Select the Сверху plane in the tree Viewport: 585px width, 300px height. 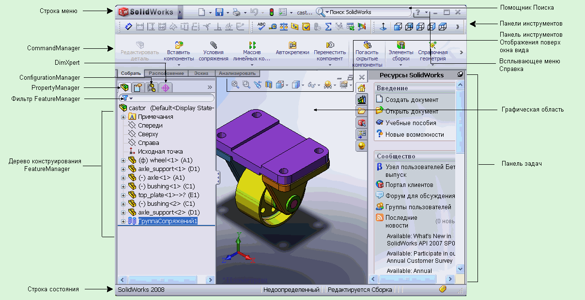click(x=148, y=134)
